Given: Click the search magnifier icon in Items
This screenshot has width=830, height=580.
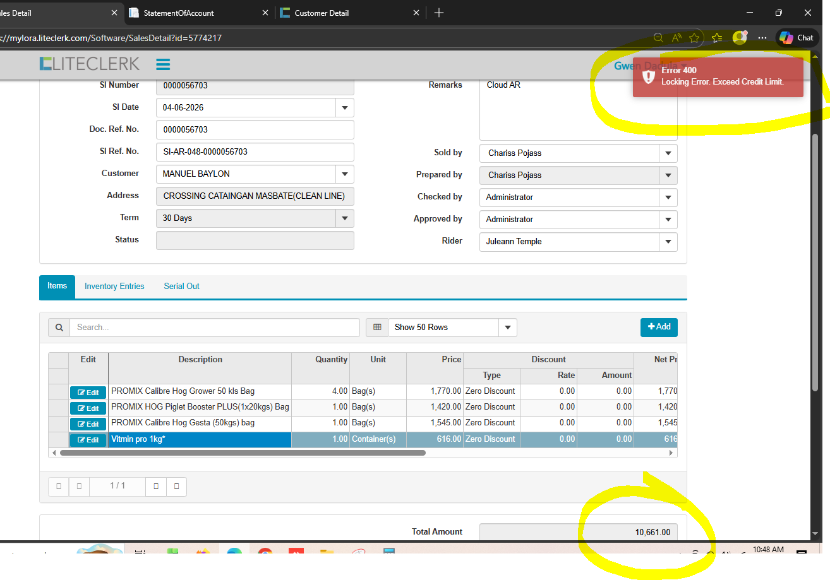Looking at the screenshot, I should (59, 328).
